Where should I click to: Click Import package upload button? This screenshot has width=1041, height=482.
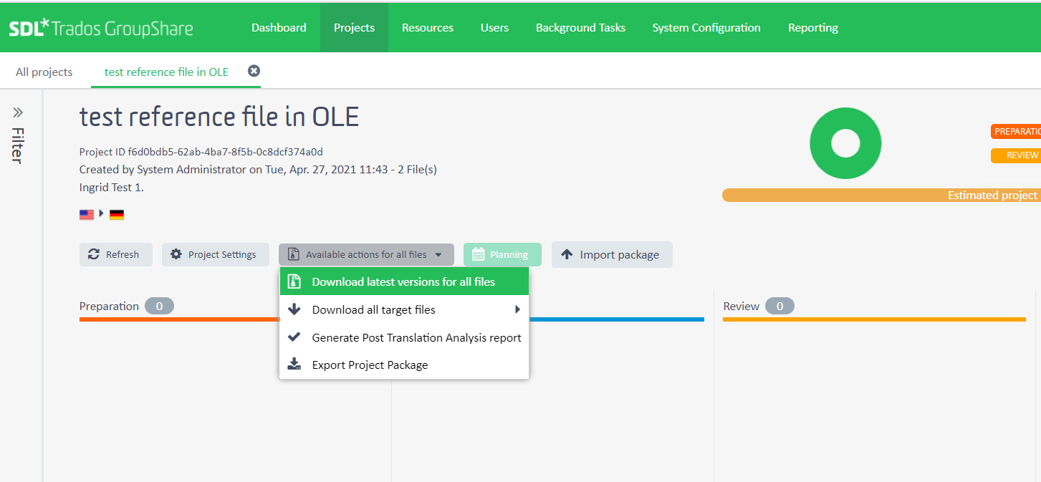click(x=611, y=254)
